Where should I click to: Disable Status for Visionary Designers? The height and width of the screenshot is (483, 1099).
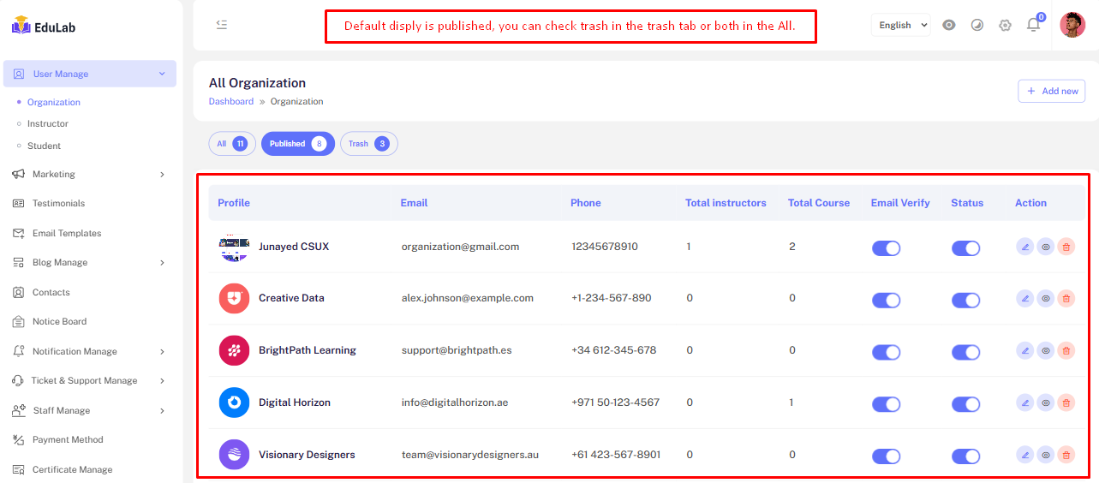[965, 456]
